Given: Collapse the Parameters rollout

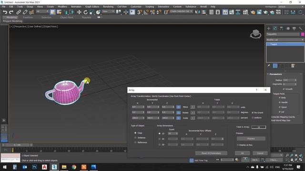Looking at the screenshot, I should click(x=275, y=74).
